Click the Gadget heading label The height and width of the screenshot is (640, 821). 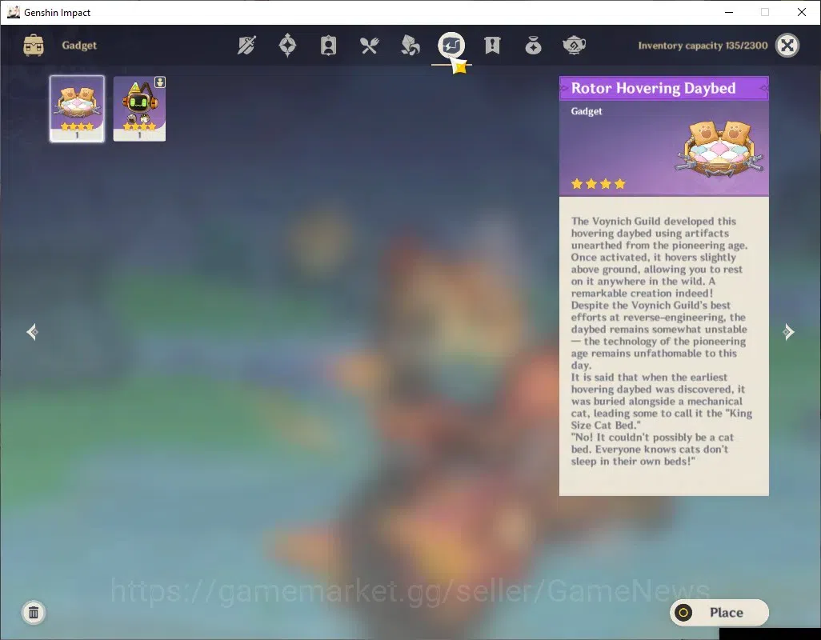tap(79, 46)
